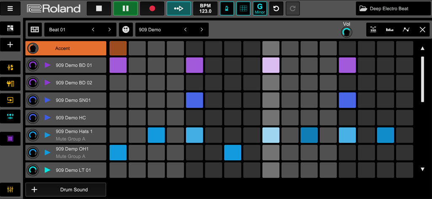Open the mixer faders icon at sidebar bottom
The image size is (432, 199).
(10, 190)
